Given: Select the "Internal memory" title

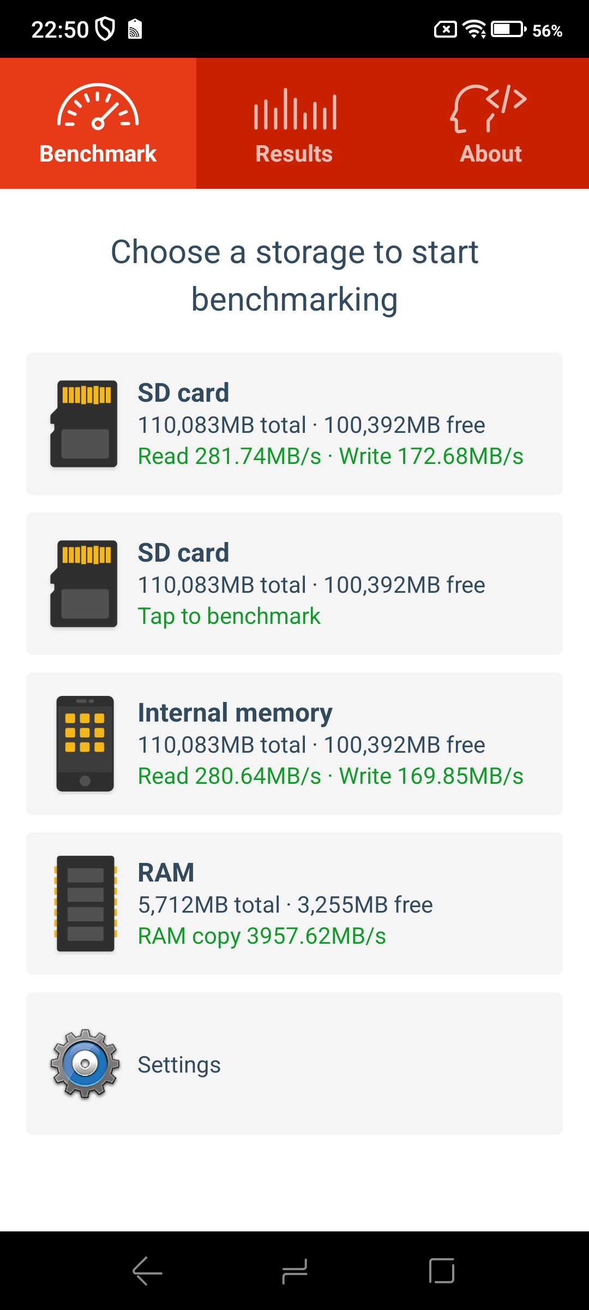Looking at the screenshot, I should click(x=235, y=713).
